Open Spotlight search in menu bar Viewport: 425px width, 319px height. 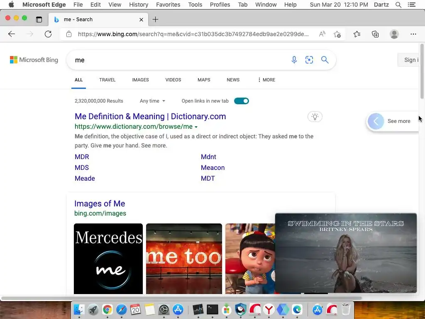[x=398, y=5]
